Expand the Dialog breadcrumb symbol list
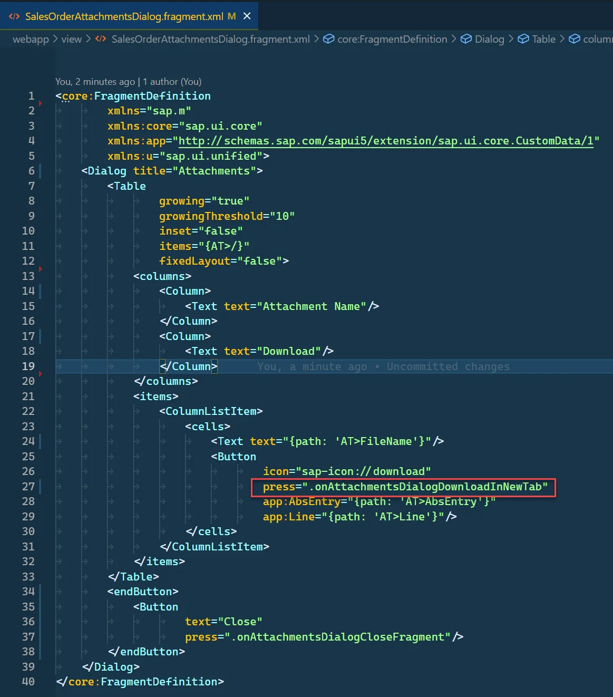The width and height of the screenshot is (613, 697). [489, 39]
